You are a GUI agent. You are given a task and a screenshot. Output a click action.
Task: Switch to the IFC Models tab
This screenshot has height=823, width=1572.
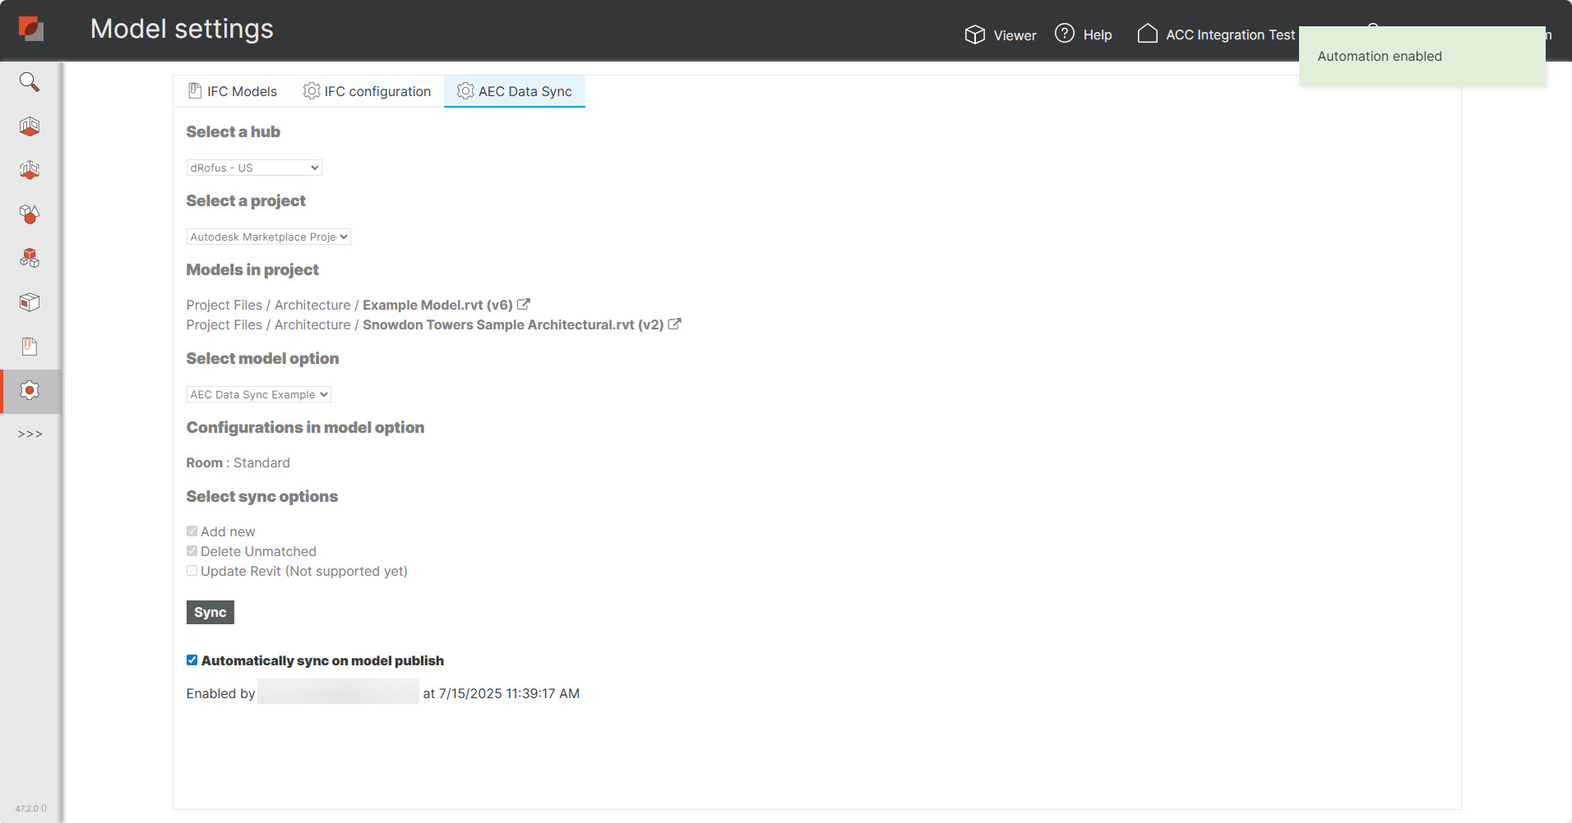coord(233,91)
